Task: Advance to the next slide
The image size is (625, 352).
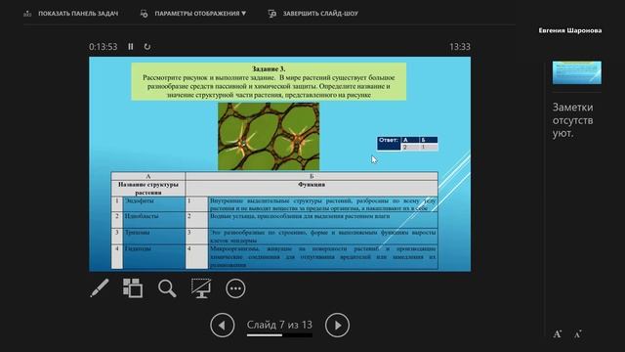Action: click(x=337, y=326)
